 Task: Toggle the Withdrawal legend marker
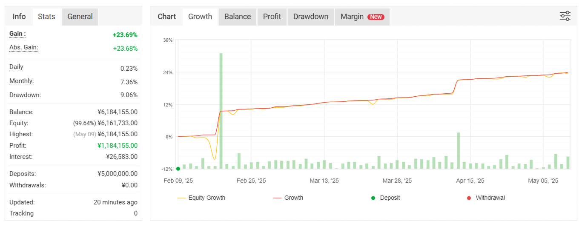(486, 198)
